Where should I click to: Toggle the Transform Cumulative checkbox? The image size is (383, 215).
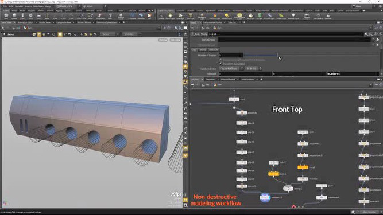coord(220,64)
